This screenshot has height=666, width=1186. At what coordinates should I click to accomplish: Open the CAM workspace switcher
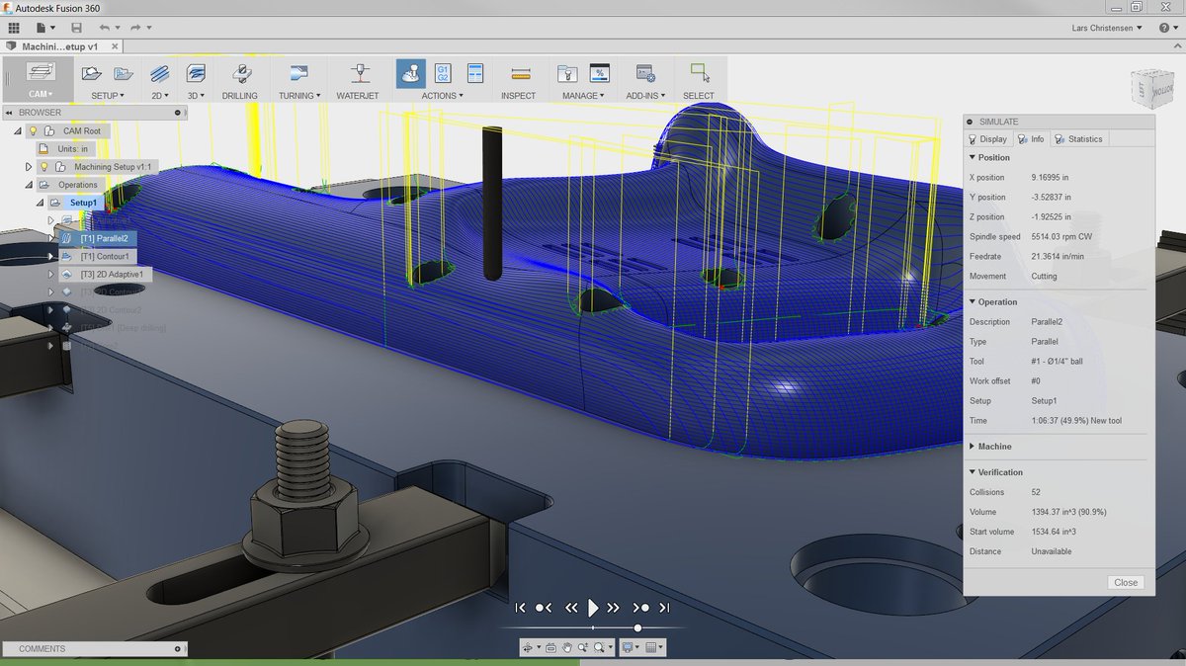tap(41, 80)
